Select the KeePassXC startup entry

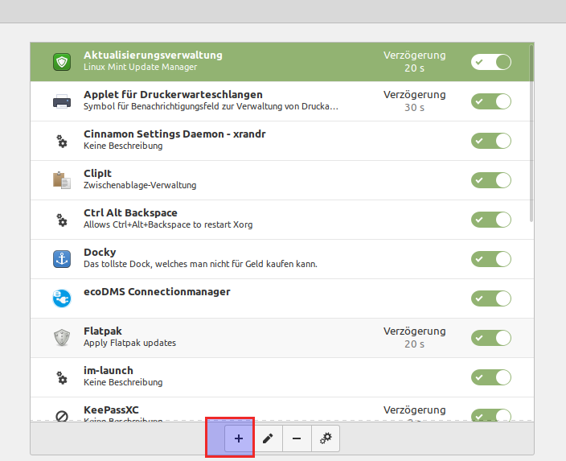tap(241, 410)
